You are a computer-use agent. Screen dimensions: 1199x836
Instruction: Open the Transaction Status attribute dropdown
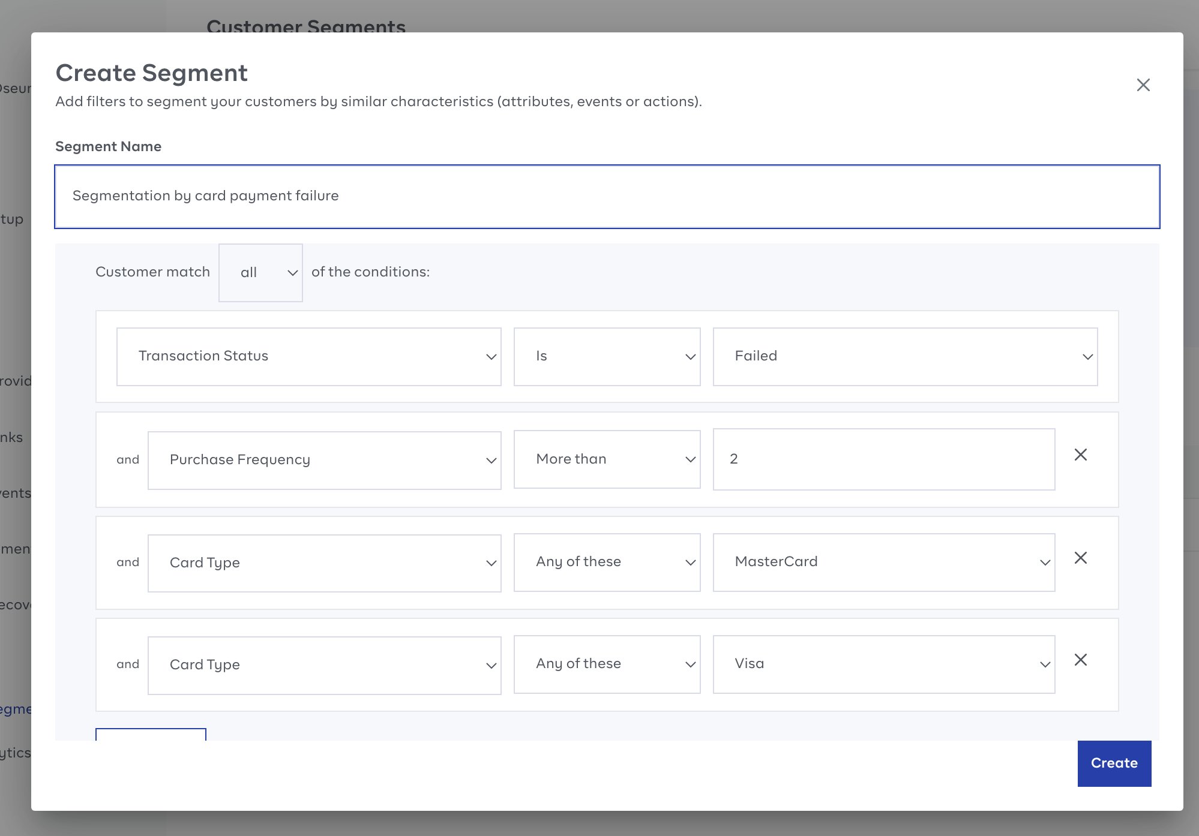pyautogui.click(x=308, y=356)
